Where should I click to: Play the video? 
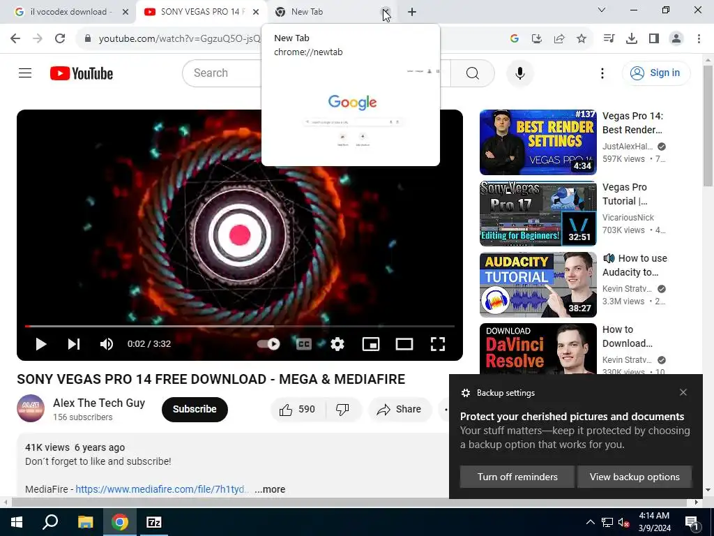click(x=41, y=344)
